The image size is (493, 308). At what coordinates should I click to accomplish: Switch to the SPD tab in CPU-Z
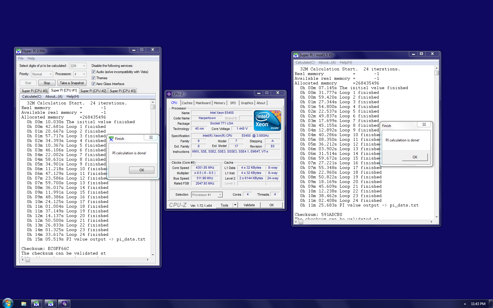pyautogui.click(x=233, y=103)
